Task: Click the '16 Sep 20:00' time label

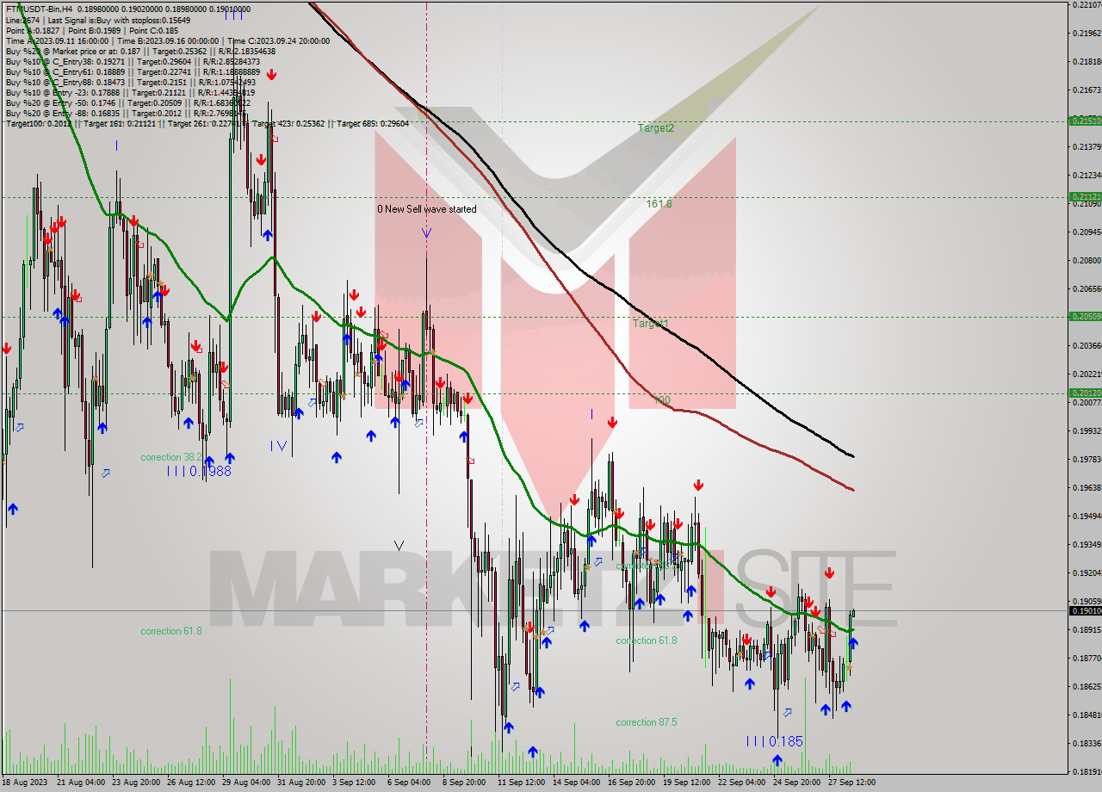Action: [631, 783]
